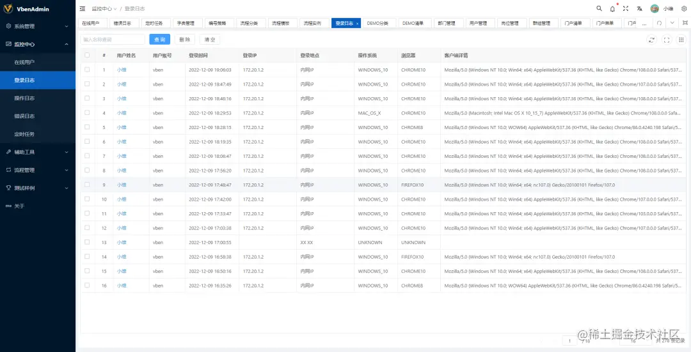This screenshot has width=691, height=352.
Task: Expand the 流程管理 sidebar menu
Action: 38,170
